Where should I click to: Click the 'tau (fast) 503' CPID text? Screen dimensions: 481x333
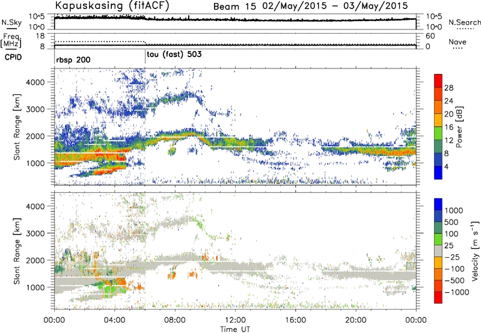click(174, 55)
